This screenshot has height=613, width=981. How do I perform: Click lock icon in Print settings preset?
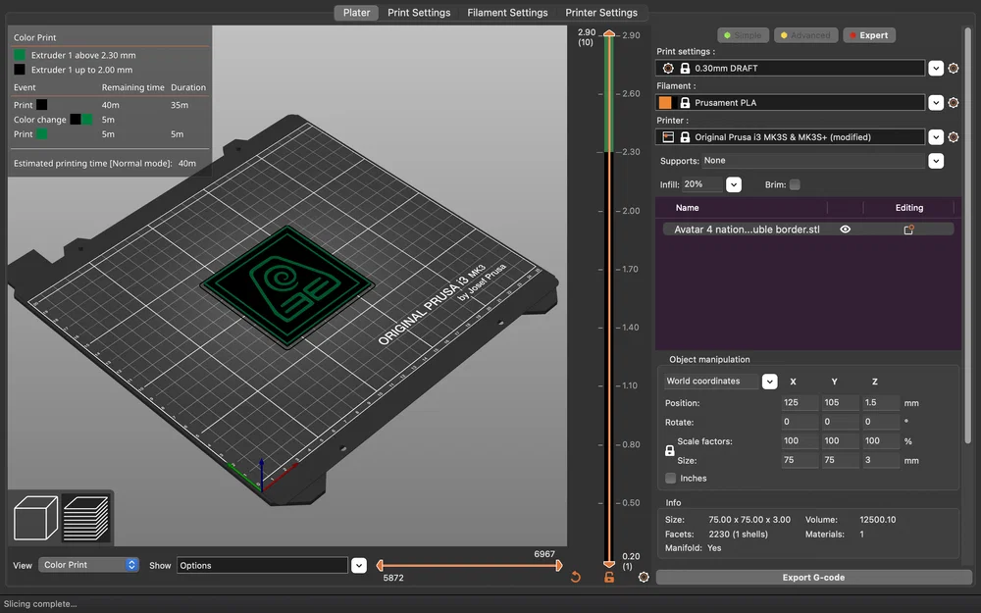685,69
